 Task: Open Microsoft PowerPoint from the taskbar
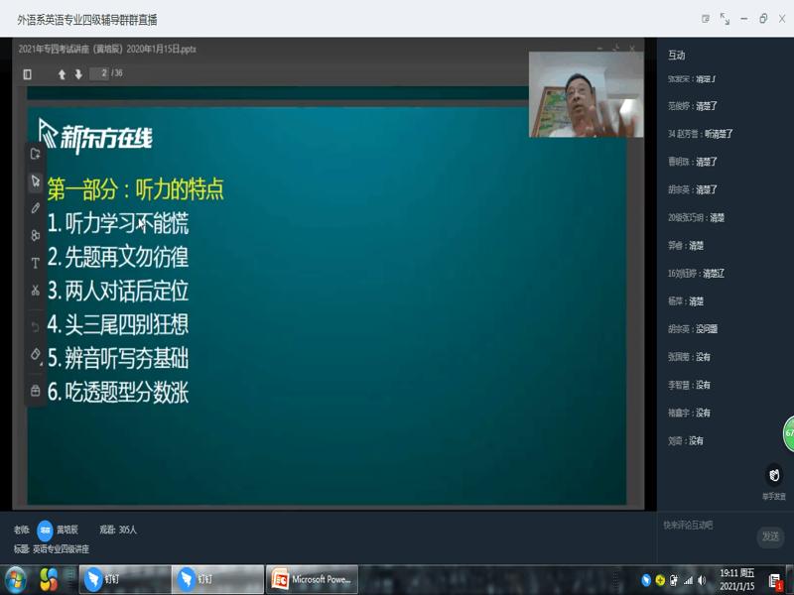point(312,579)
